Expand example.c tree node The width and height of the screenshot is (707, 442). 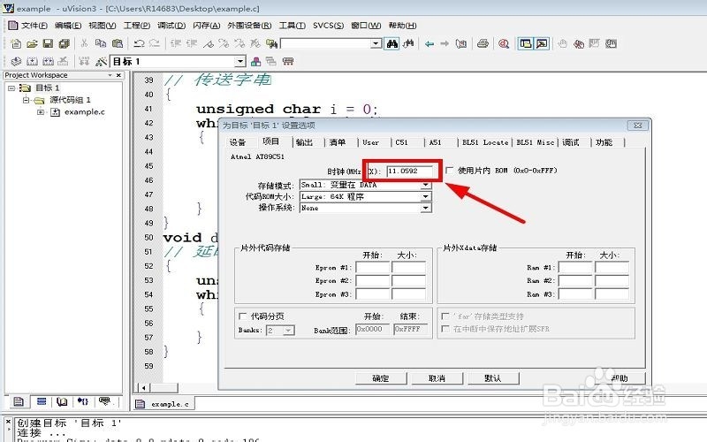41,112
